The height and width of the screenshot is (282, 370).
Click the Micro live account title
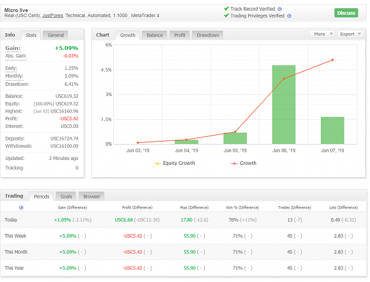point(16,10)
